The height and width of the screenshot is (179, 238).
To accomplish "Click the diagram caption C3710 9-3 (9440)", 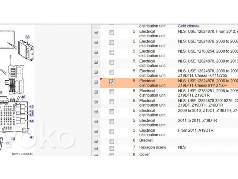I will point(23,154).
